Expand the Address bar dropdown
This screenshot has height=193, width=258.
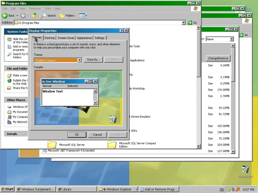coord(184,23)
